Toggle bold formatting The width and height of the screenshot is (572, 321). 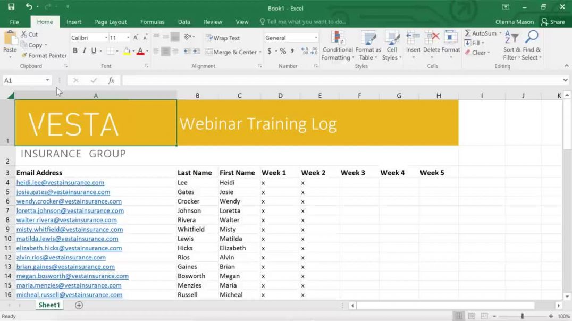coord(75,51)
